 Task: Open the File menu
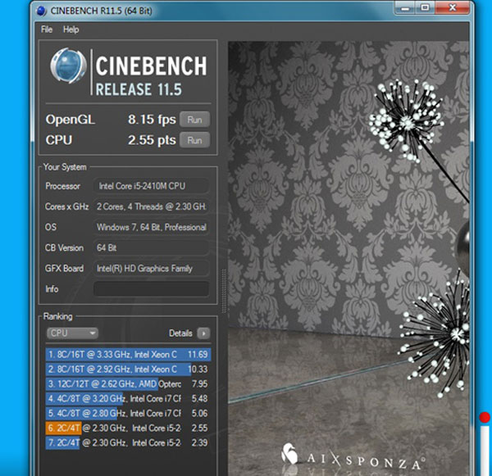47,29
